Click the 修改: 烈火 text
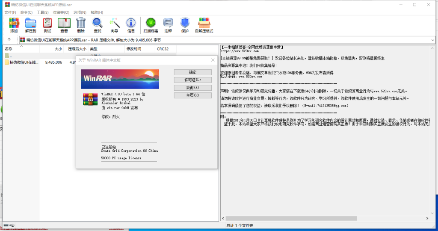 pos(110,117)
